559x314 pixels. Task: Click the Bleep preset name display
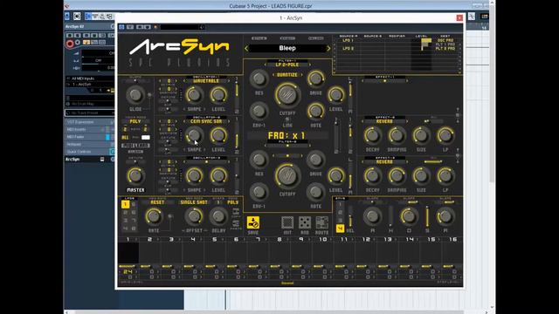[287, 49]
